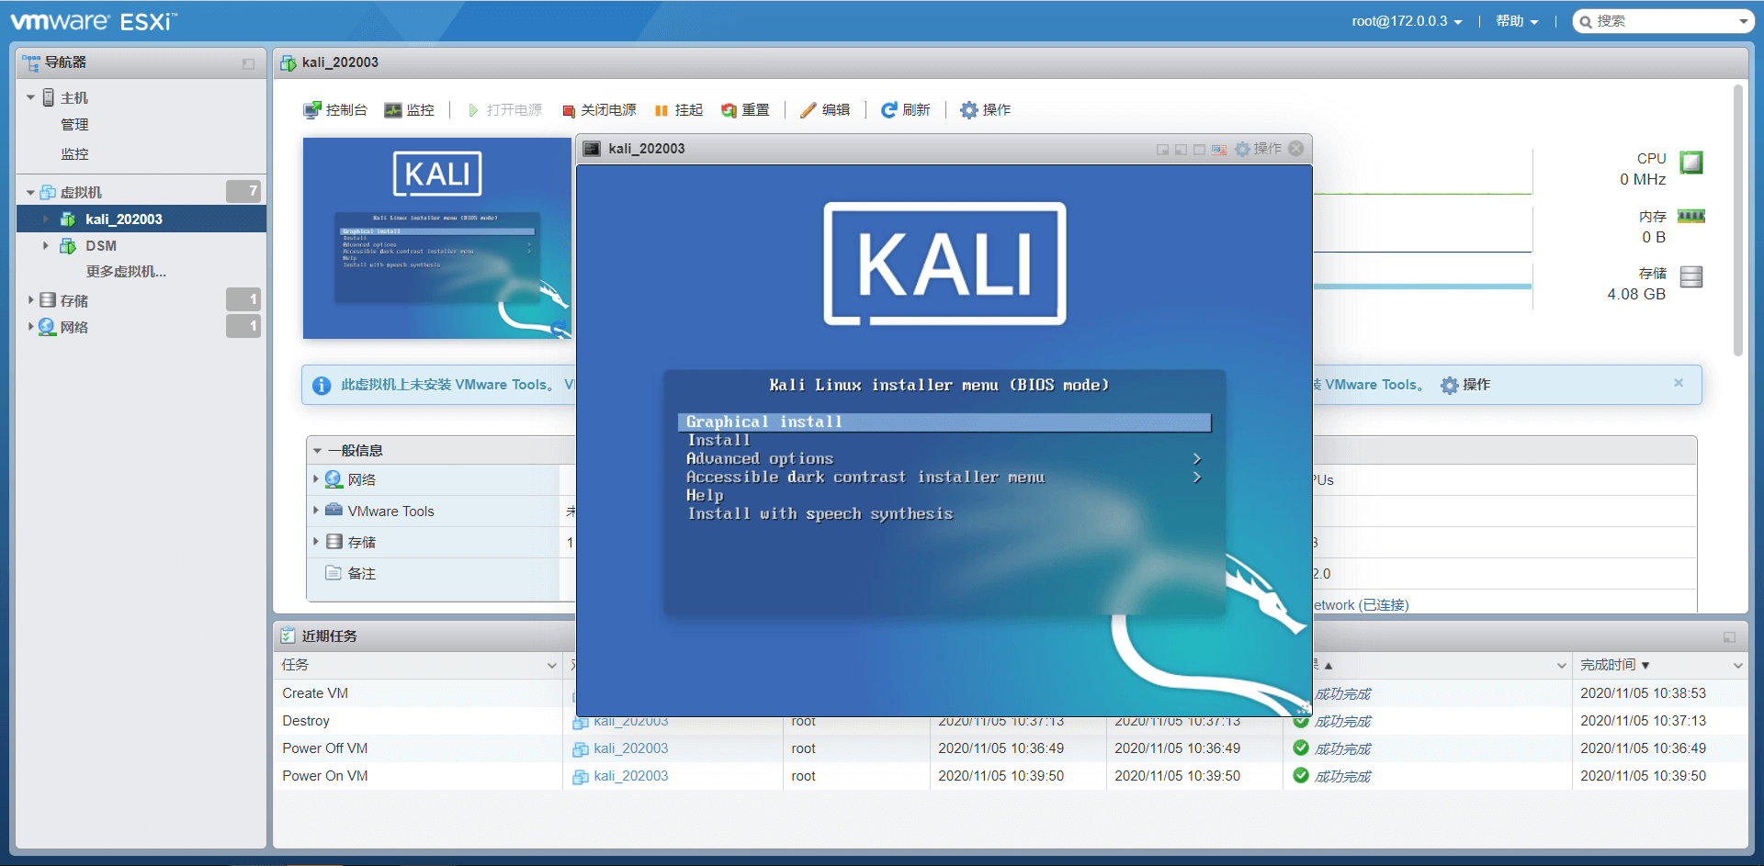Expand the 存储 row in general info
1764x866 pixels.
click(316, 542)
